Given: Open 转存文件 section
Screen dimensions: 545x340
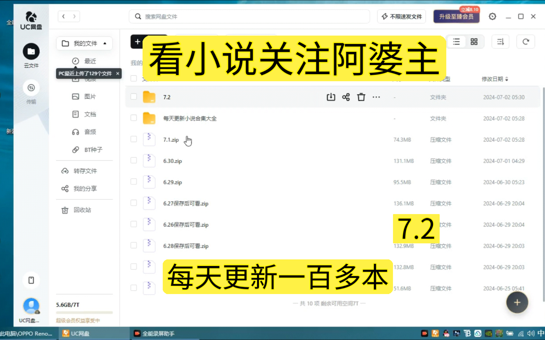Looking at the screenshot, I should (x=79, y=171).
